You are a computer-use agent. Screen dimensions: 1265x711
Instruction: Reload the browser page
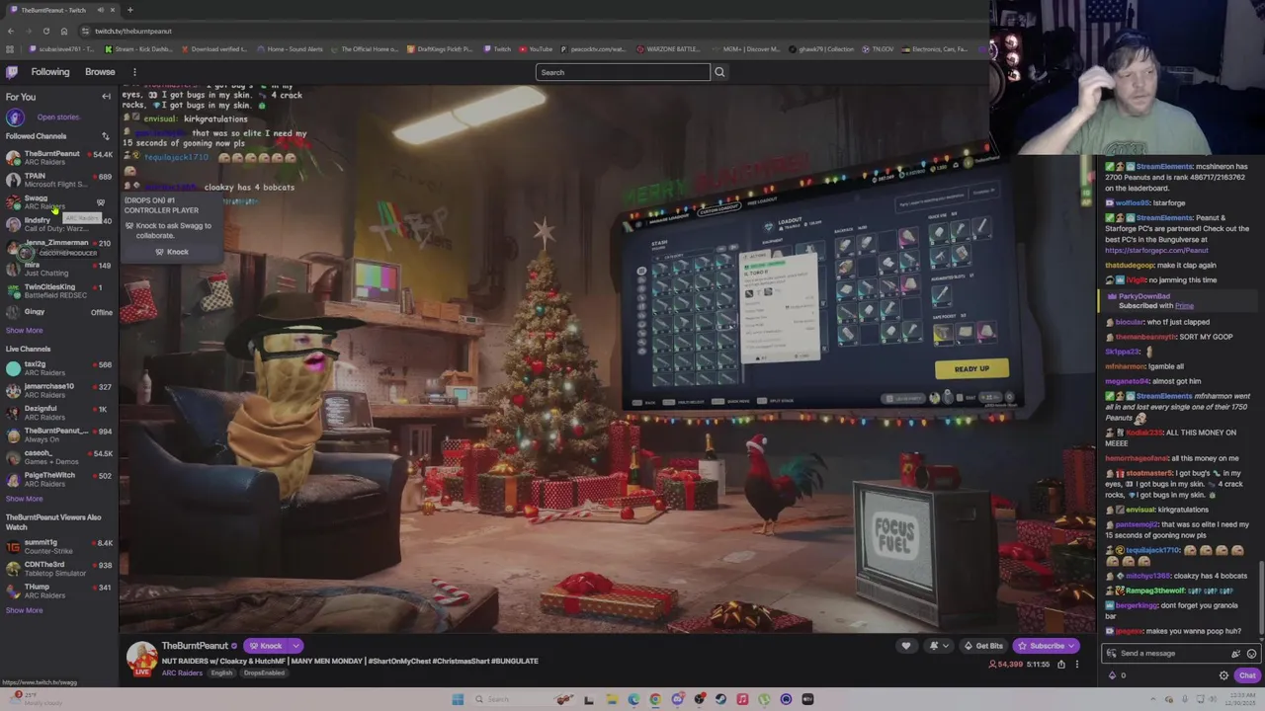[x=45, y=31]
